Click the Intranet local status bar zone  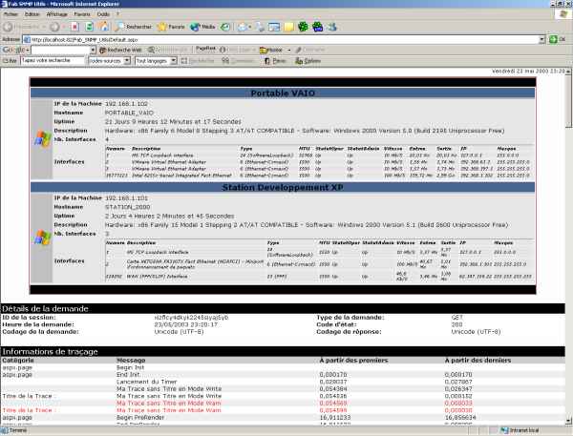pos(520,430)
